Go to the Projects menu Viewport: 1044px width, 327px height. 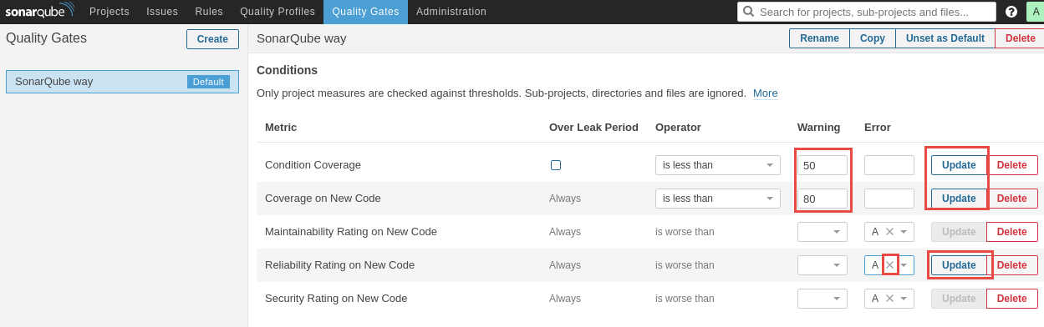pyautogui.click(x=109, y=12)
